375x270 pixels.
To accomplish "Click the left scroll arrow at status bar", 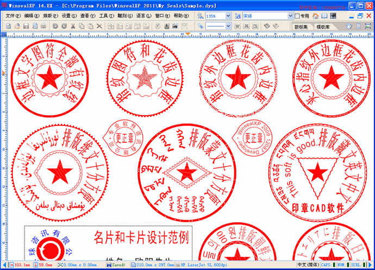I will [x=4, y=265].
